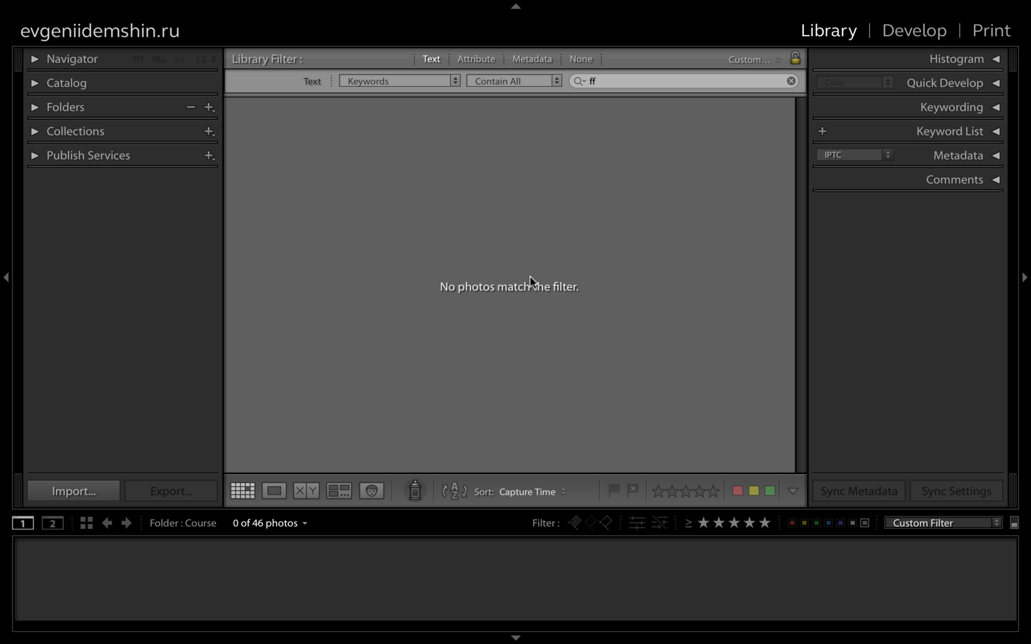
Task: Filter by flagged photos in filmstrip
Action: [574, 523]
